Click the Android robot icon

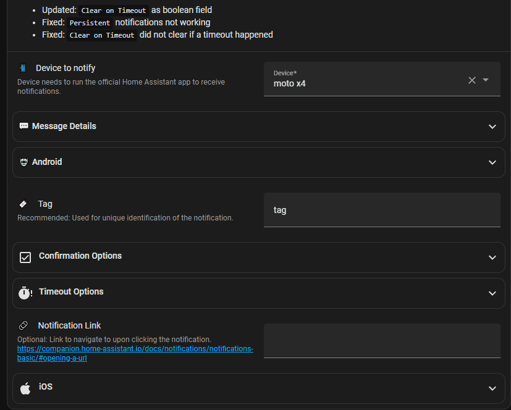click(x=24, y=162)
